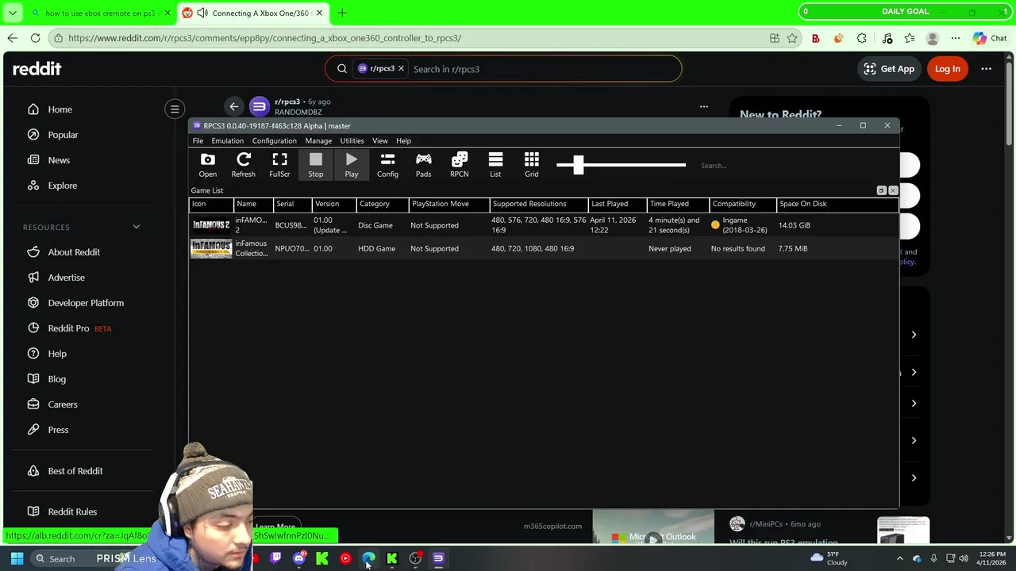Screen dimensions: 1016x571
Task: Open the File menu in RPCS3
Action: 198,140
